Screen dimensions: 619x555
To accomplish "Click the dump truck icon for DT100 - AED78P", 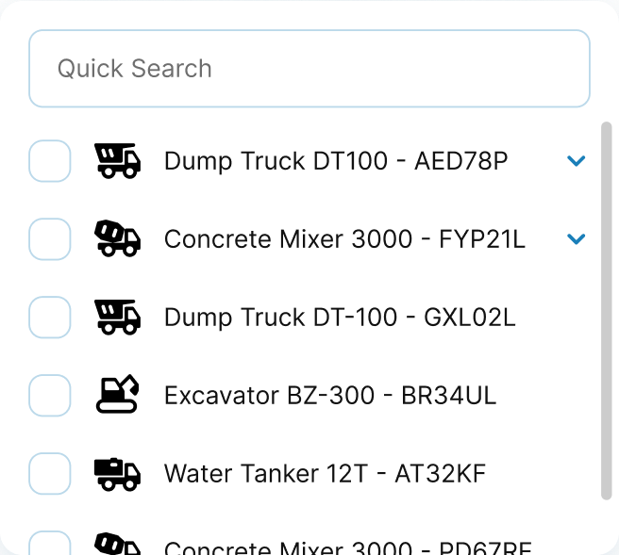I will pyautogui.click(x=118, y=161).
